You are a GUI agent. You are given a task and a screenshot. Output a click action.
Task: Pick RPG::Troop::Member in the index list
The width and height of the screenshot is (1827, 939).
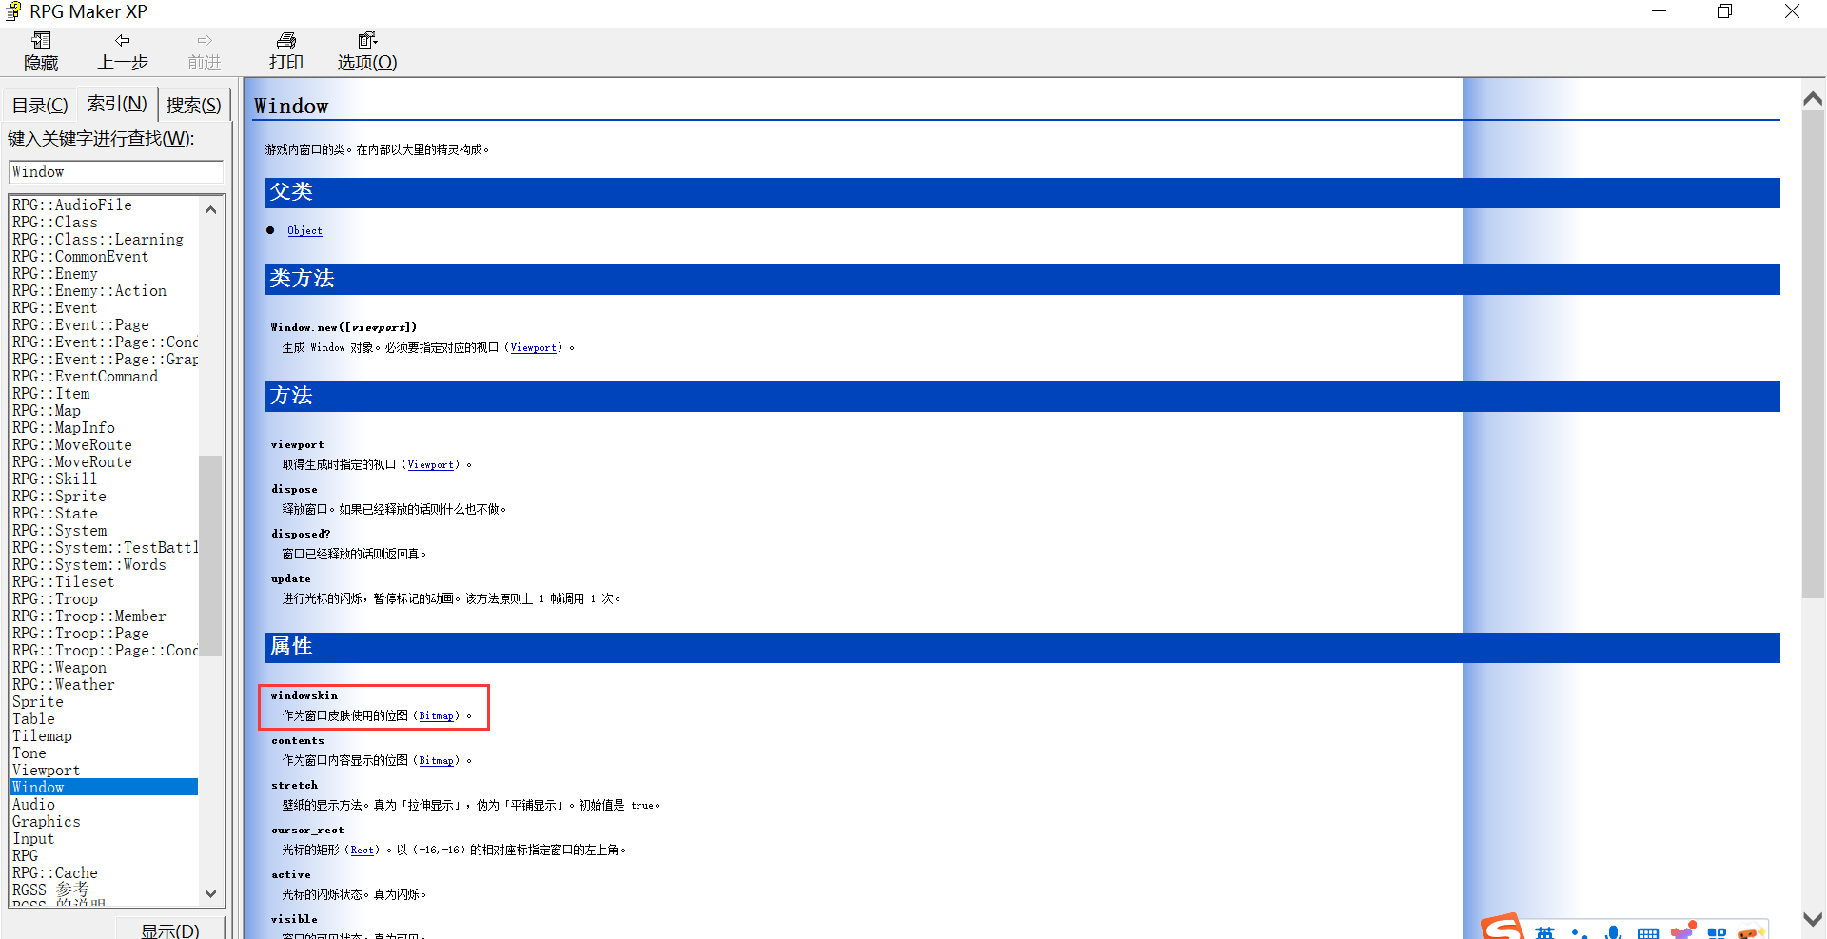pos(89,616)
